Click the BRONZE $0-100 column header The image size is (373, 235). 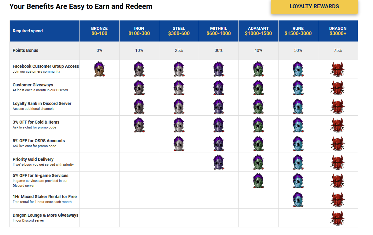pos(99,31)
